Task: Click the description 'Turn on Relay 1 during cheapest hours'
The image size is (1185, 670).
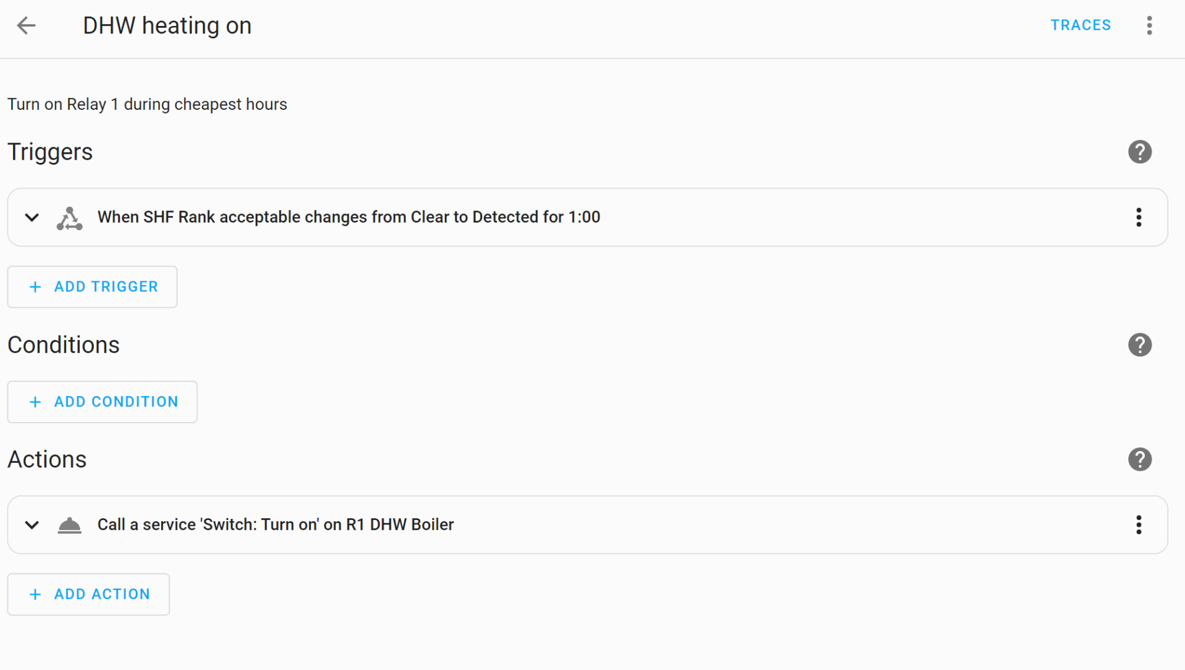Action: pyautogui.click(x=148, y=104)
